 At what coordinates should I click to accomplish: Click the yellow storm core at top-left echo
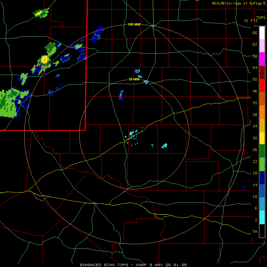point(39,13)
